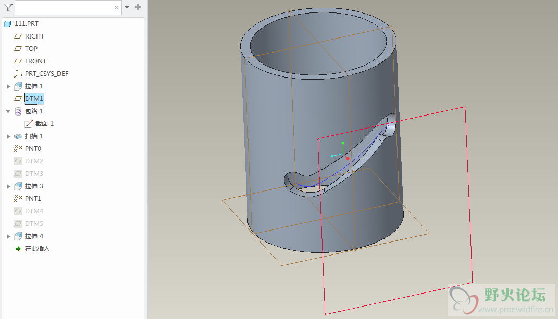
Task: Select the 111.PRT root part node
Action: (26, 24)
